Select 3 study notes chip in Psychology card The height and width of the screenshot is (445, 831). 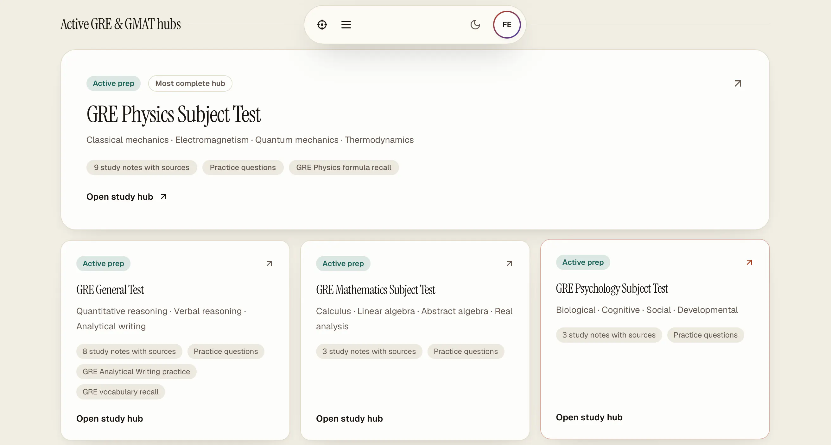point(609,335)
